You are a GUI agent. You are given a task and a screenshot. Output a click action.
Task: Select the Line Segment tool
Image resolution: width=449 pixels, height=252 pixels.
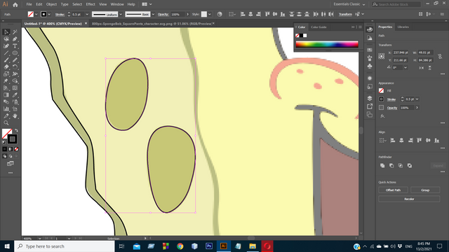tap(6, 53)
